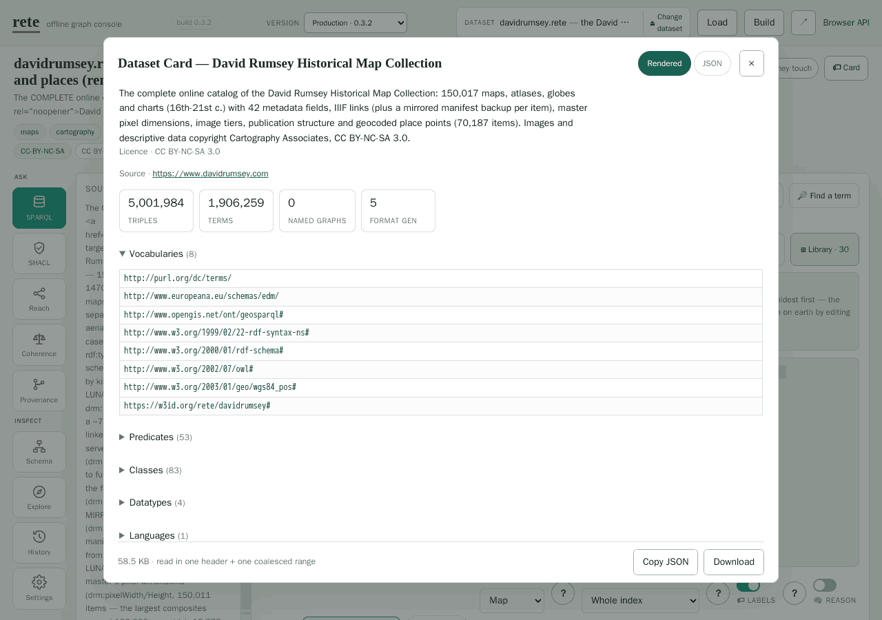The image size is (882, 620).
Task: Select the geosparql vocabulary row
Action: pyautogui.click(x=441, y=315)
